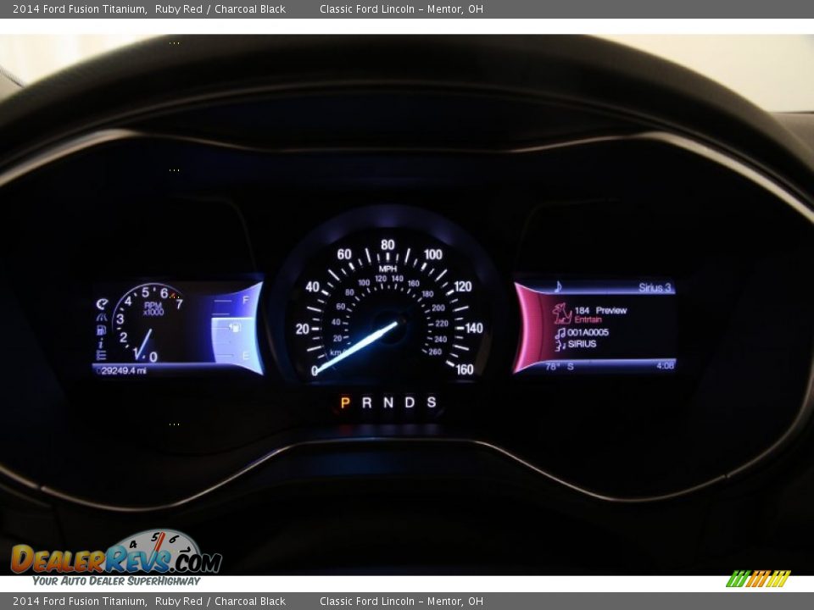The height and width of the screenshot is (610, 814).
Task: Open the Sirius 3 station selector
Action: pyautogui.click(x=655, y=287)
